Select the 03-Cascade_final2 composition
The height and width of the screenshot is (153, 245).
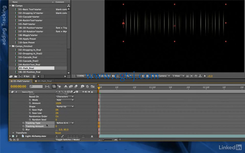click(x=28, y=61)
